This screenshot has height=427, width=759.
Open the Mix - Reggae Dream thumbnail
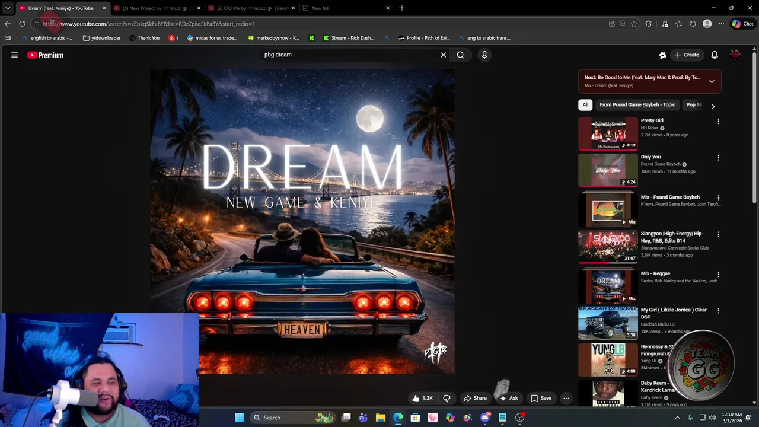(608, 286)
